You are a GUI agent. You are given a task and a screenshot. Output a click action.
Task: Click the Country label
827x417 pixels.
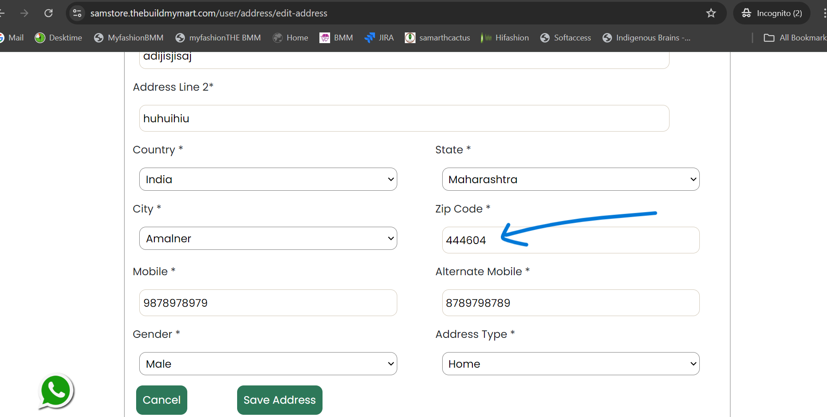pyautogui.click(x=158, y=150)
